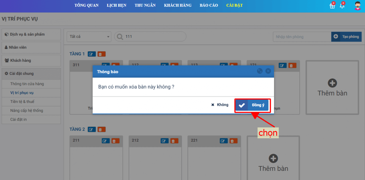The height and width of the screenshot is (180, 365).
Task: Open the Tất cả filter dropdown
Action: pos(89,37)
